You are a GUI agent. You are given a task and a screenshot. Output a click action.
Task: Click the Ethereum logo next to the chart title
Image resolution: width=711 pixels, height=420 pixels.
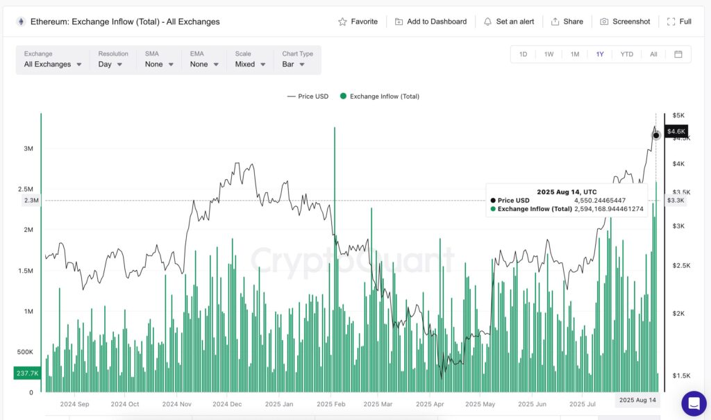coord(21,22)
